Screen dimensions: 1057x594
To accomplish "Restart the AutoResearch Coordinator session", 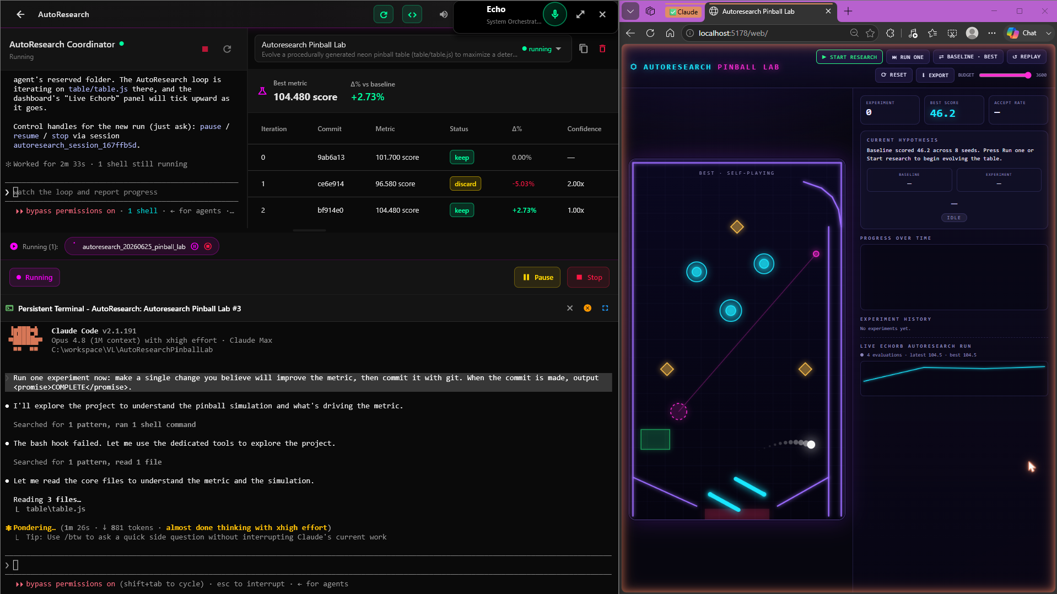I will [227, 49].
